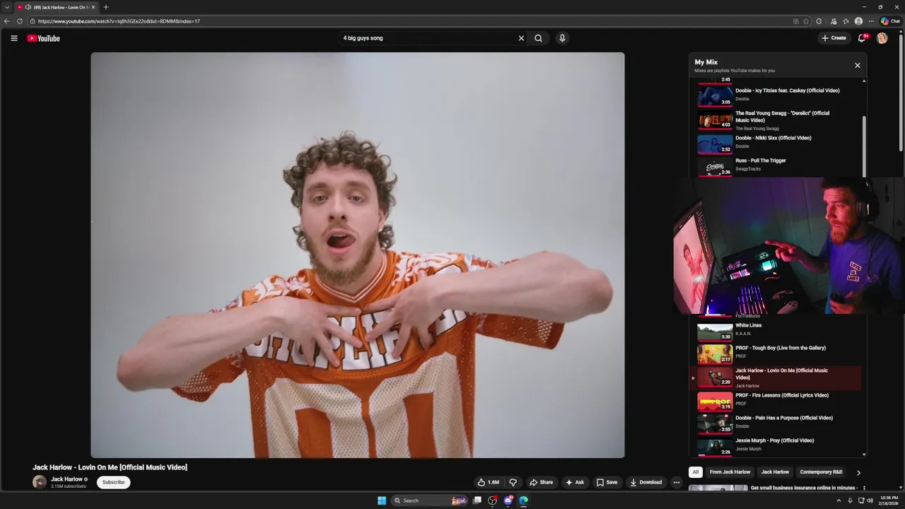The height and width of the screenshot is (509, 905).
Task: Play PROF - Tough Boy live video
Action: [x=776, y=353]
